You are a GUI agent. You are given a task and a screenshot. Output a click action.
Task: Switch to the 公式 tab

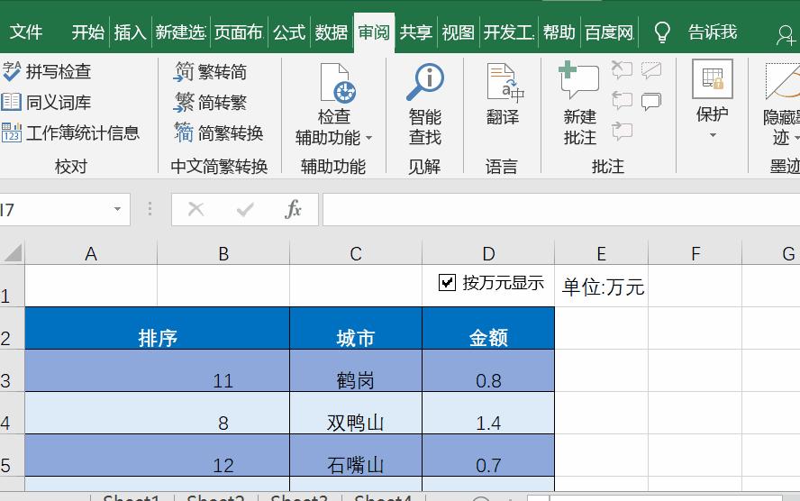click(289, 32)
